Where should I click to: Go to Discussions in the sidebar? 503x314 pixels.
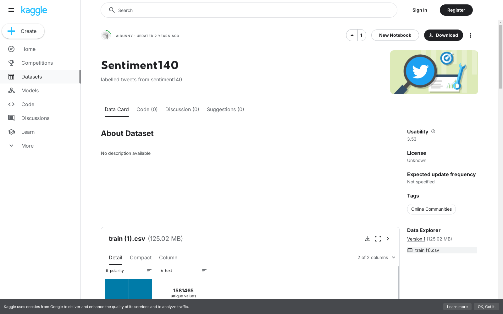tap(40, 118)
